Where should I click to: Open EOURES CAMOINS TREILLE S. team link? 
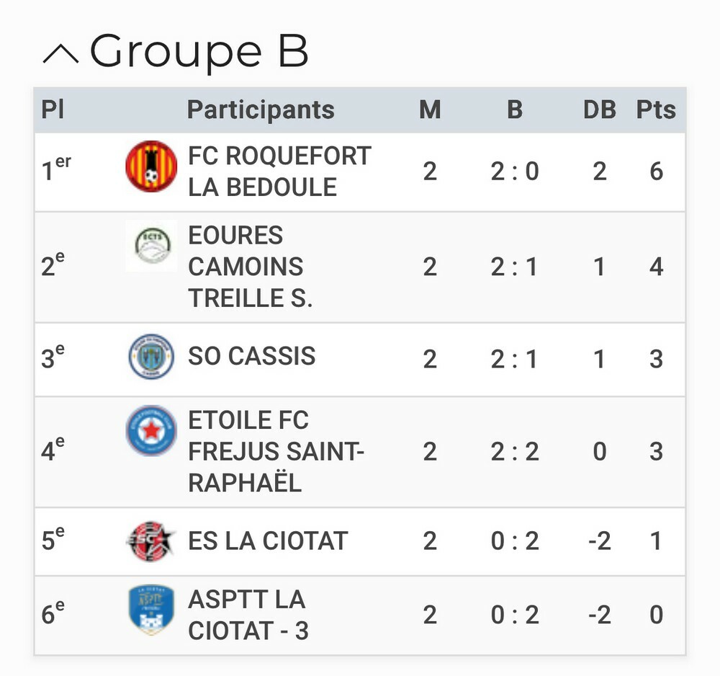250,267
